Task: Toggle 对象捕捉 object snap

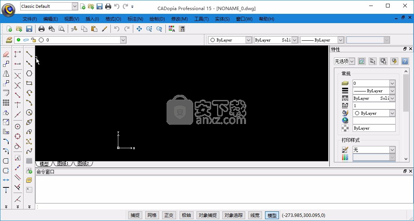Action: [207, 215]
